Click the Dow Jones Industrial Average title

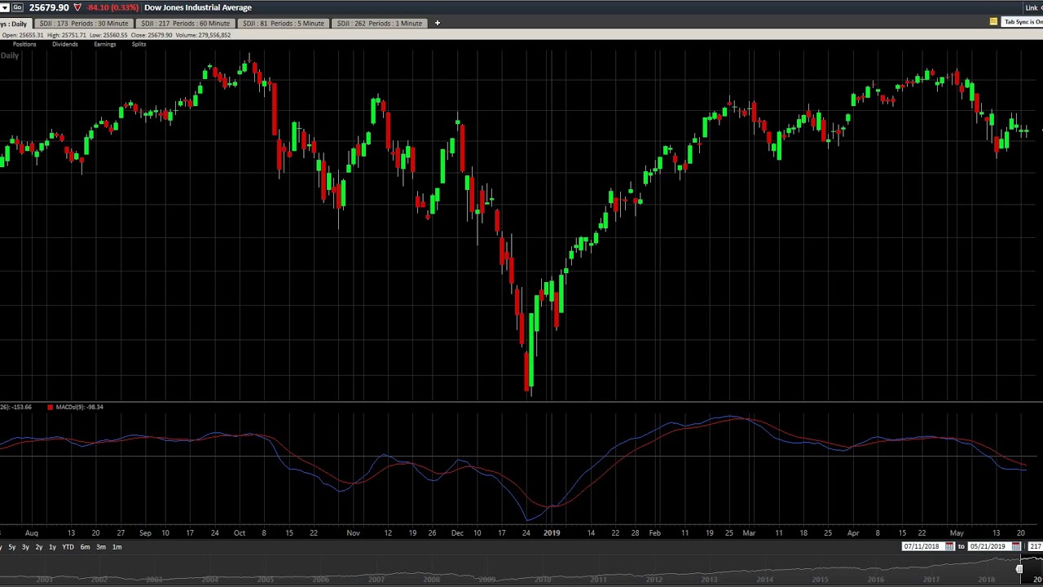point(198,7)
